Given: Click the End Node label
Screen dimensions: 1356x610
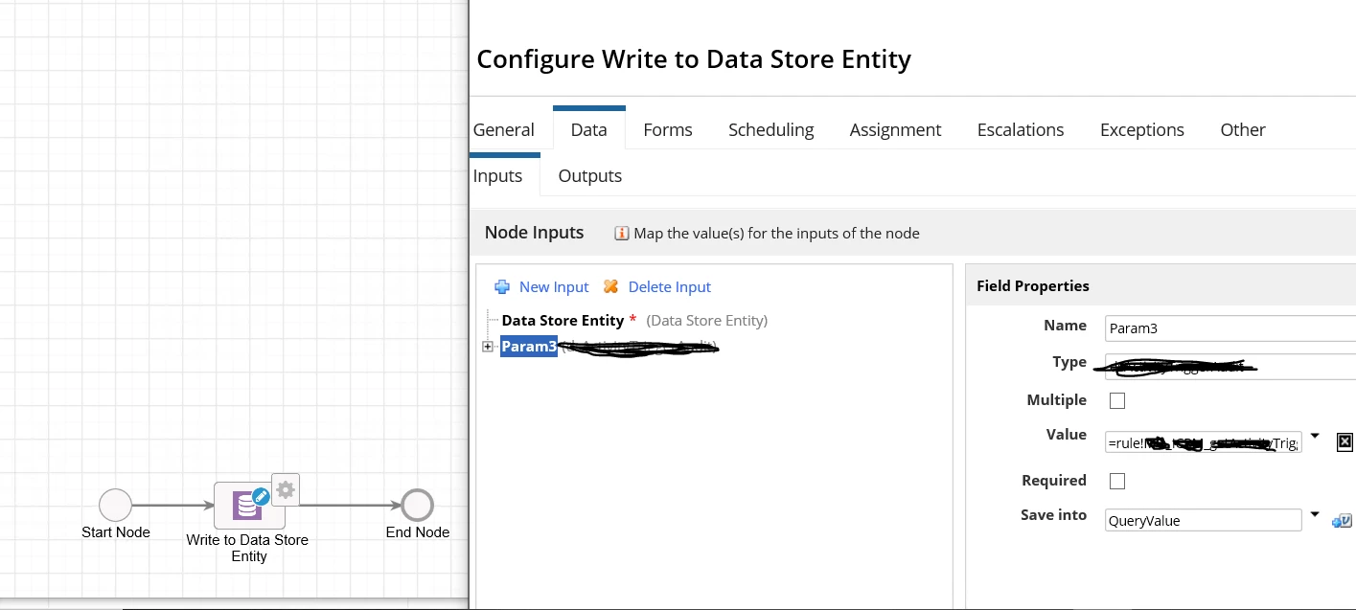Looking at the screenshot, I should (418, 532).
